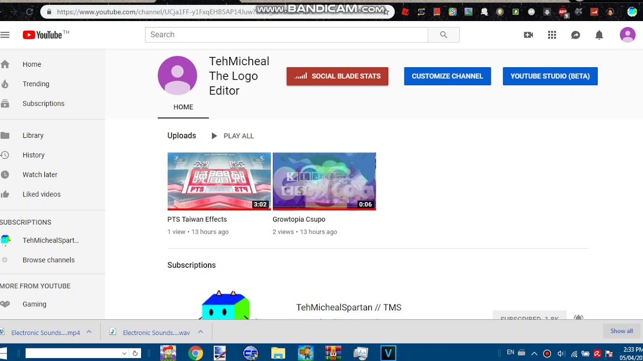Toggle the notification bell beside Subscribed
Image resolution: width=643 pixels, height=361 pixels.
(578, 318)
